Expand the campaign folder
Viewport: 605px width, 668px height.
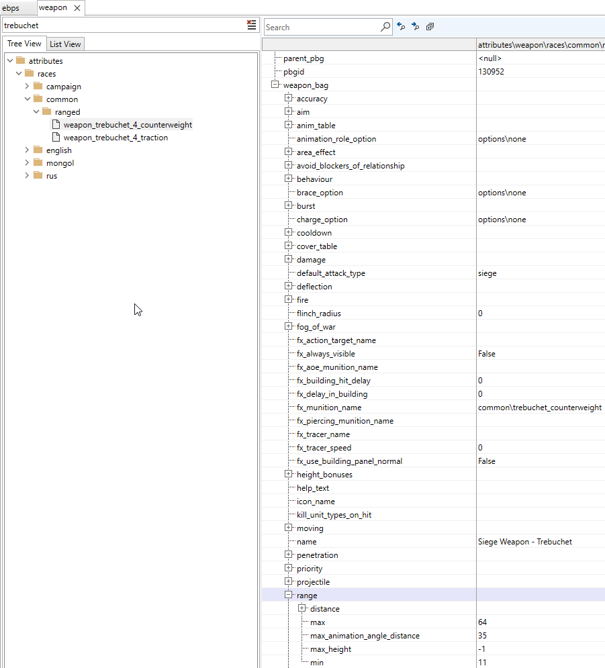pyautogui.click(x=28, y=86)
